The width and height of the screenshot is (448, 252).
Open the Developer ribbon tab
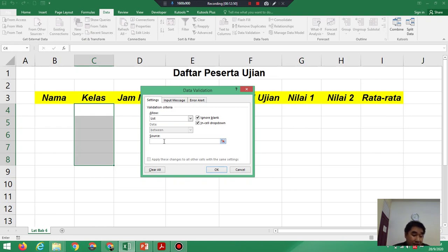[159, 12]
